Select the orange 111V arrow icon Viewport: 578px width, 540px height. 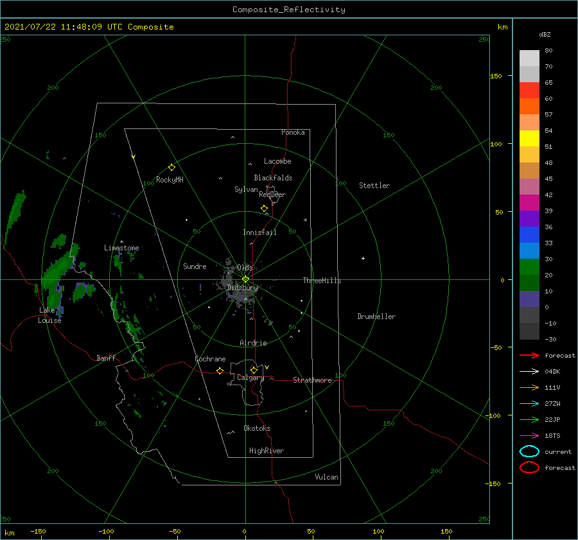(x=529, y=387)
